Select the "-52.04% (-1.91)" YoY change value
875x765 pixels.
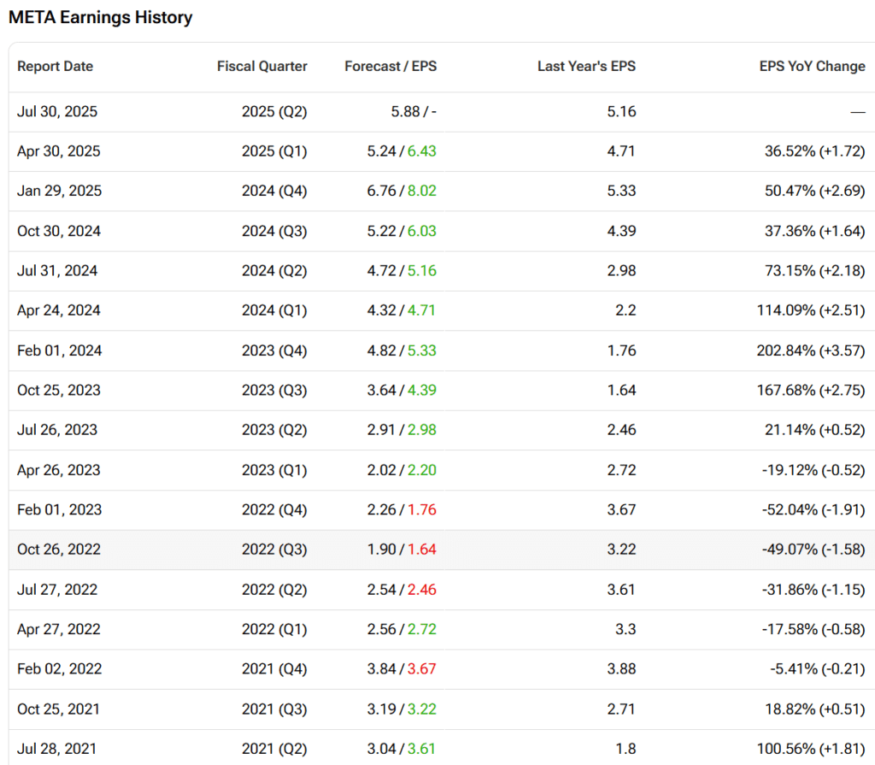(813, 509)
